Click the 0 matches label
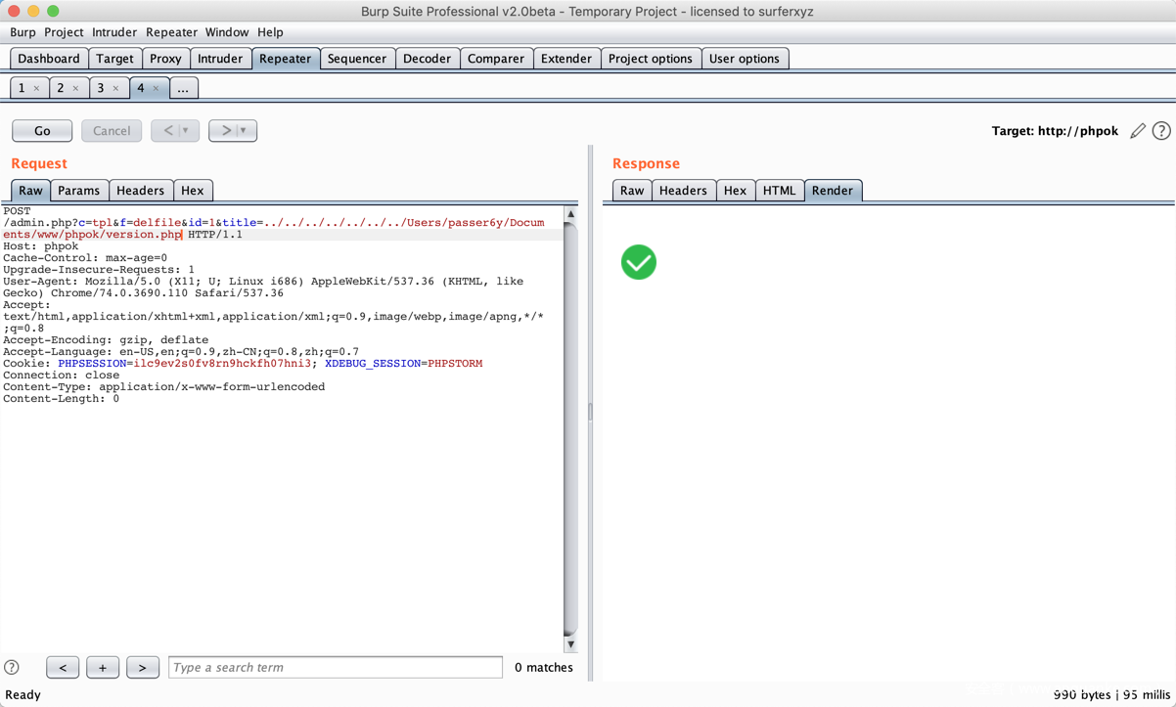Screen dimensions: 1176x707 [544, 668]
